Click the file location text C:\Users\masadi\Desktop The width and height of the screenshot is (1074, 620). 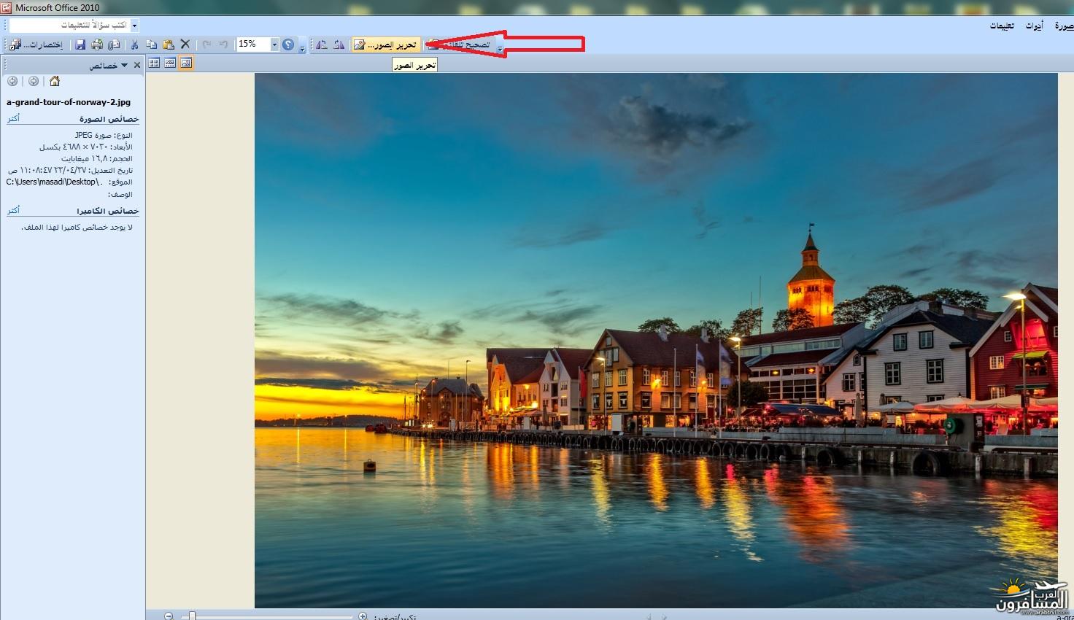(54, 182)
